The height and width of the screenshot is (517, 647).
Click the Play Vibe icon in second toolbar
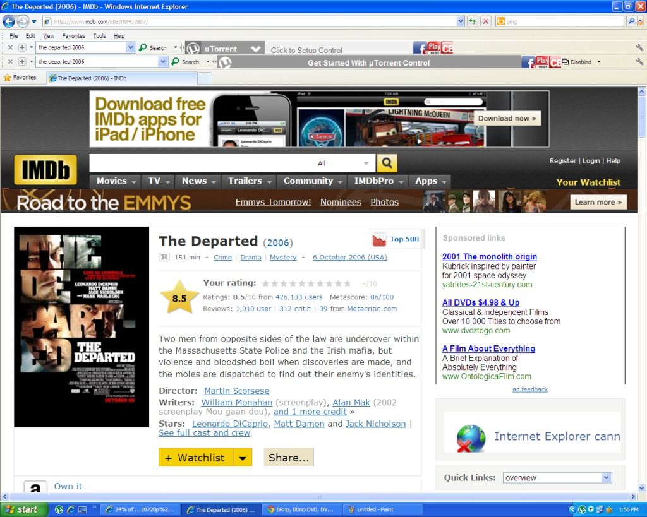pyautogui.click(x=541, y=62)
